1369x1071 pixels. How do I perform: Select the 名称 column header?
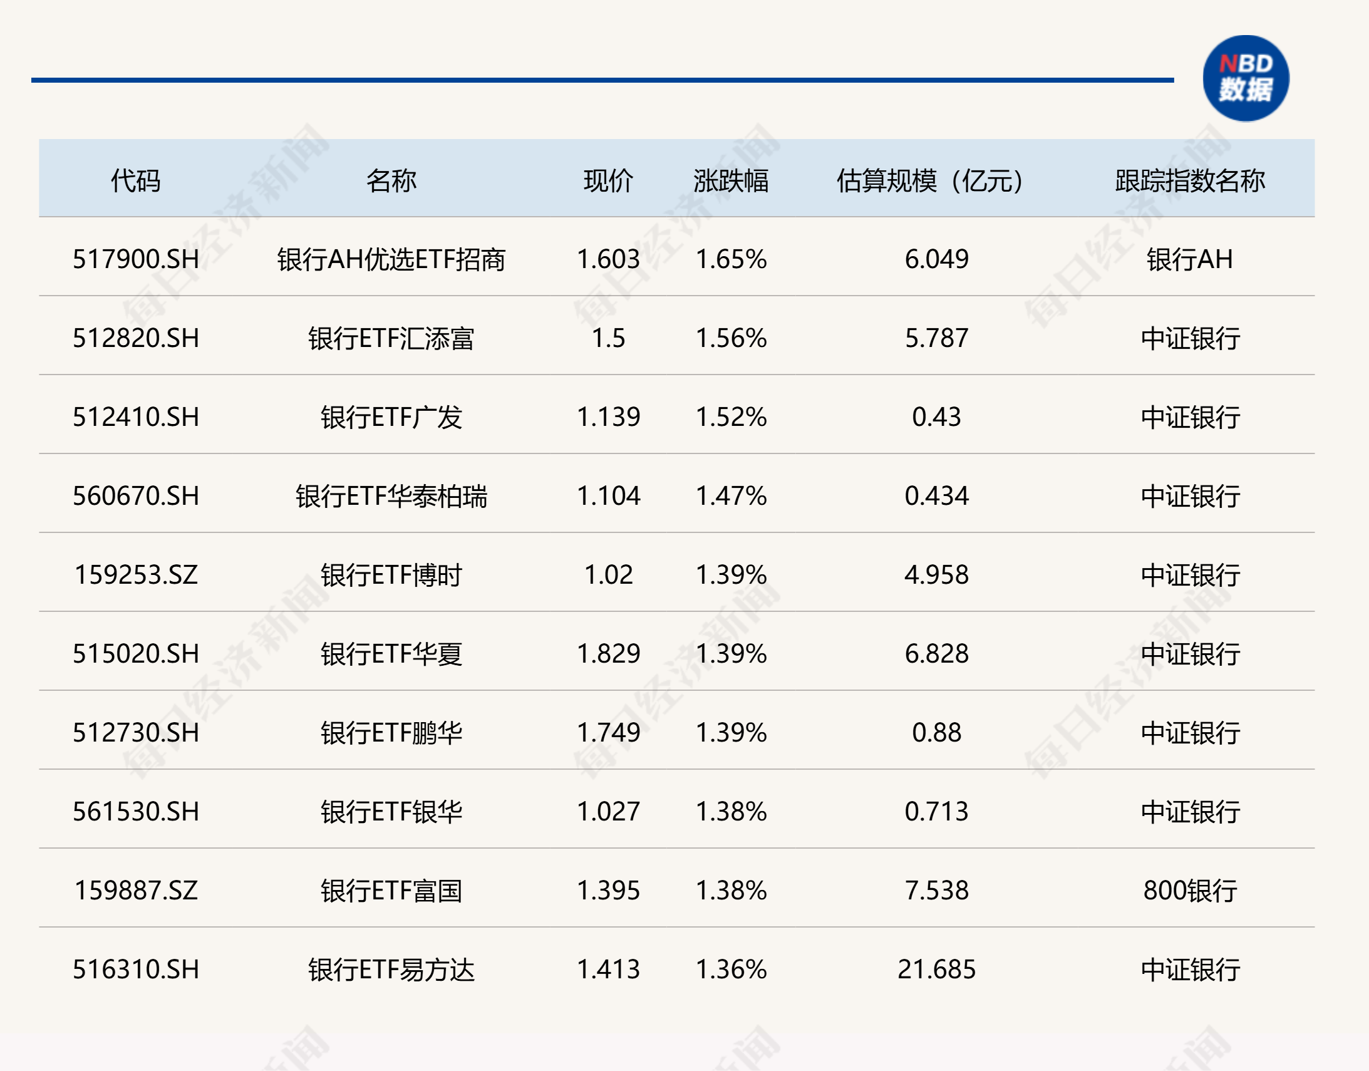391,180
